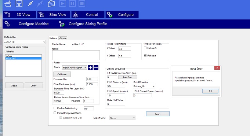Start print with the play icon
The width and height of the screenshot is (250, 136).
(63, 4)
